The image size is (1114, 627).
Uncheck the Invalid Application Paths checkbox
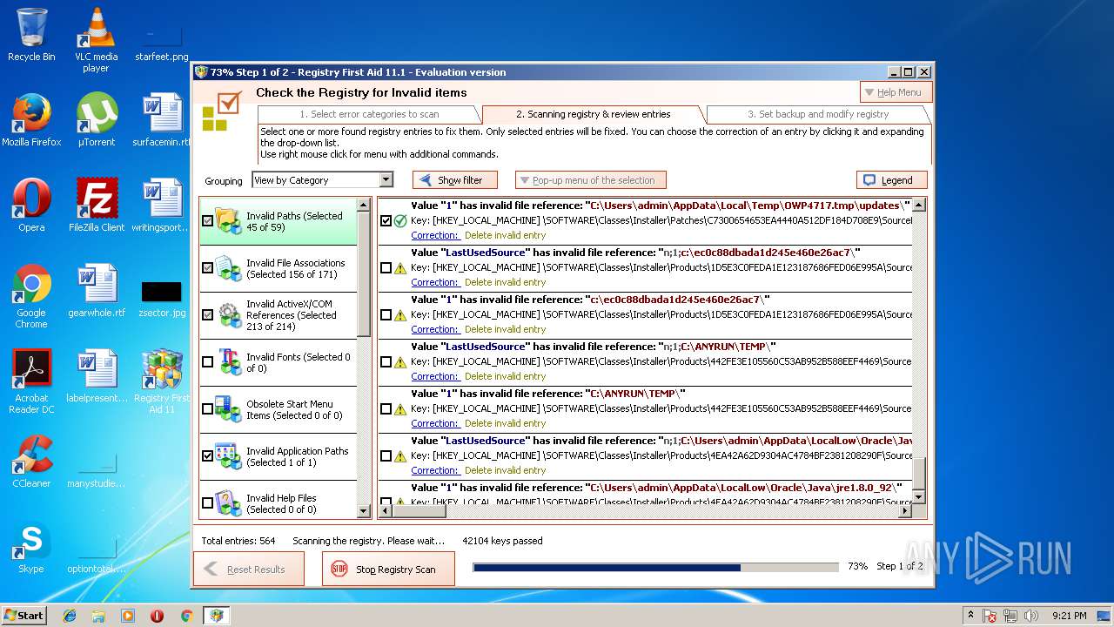pos(207,456)
